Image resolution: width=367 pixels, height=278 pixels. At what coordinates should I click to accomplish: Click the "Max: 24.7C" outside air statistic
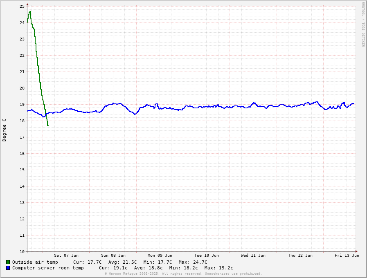point(193,262)
